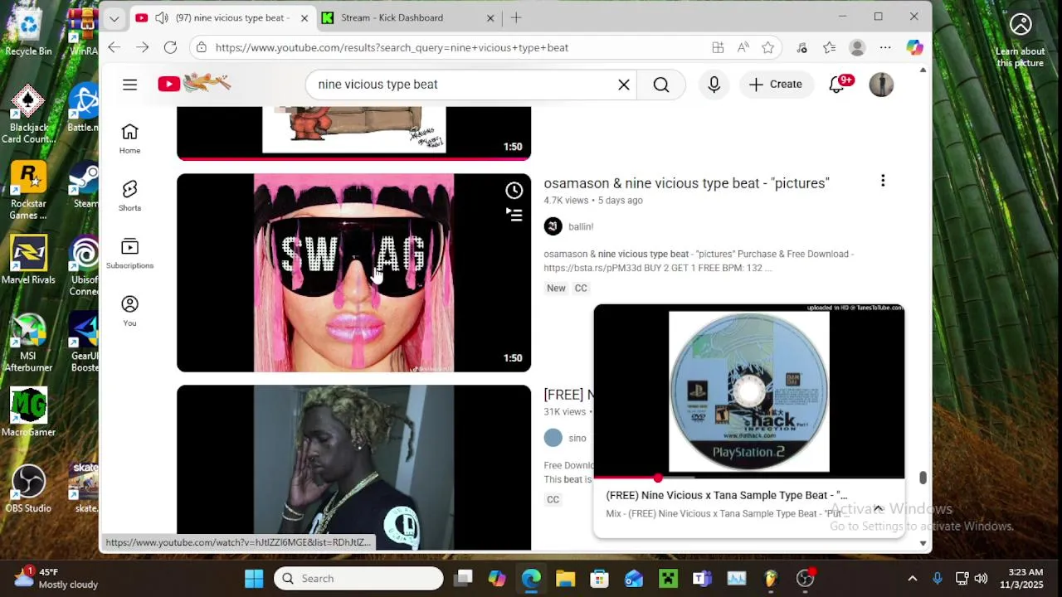Go to Home in the sidebar
Screen dimensions: 1062x597
129,138
